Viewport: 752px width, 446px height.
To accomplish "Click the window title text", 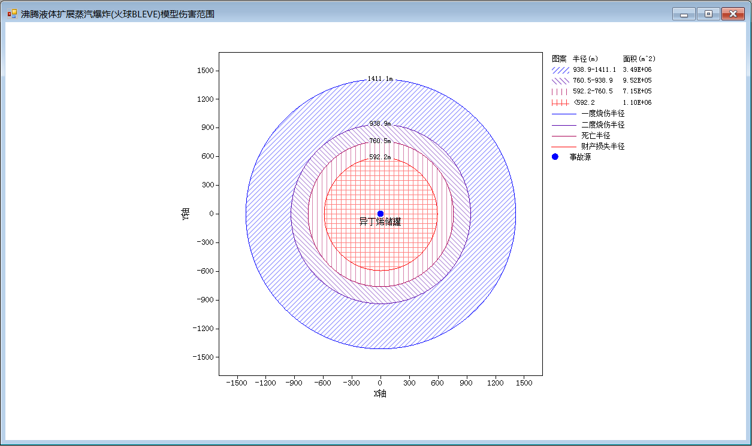I will point(117,14).
